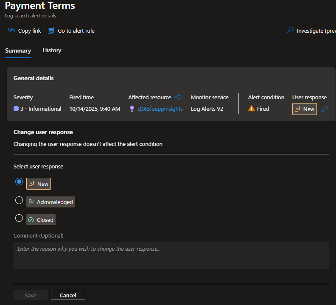Open the d365foappinsights resource link
This screenshot has height=305, width=336.
(160, 109)
